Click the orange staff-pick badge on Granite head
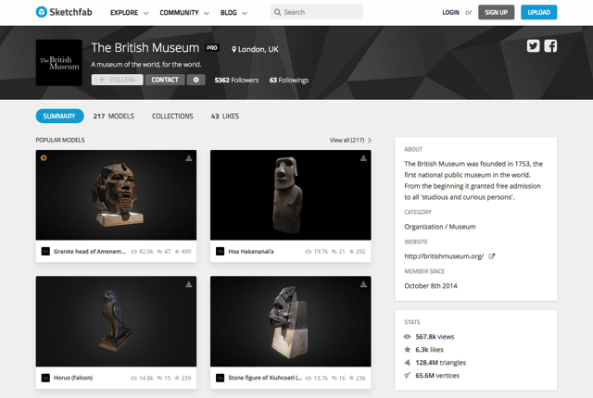593x398 pixels. point(44,158)
